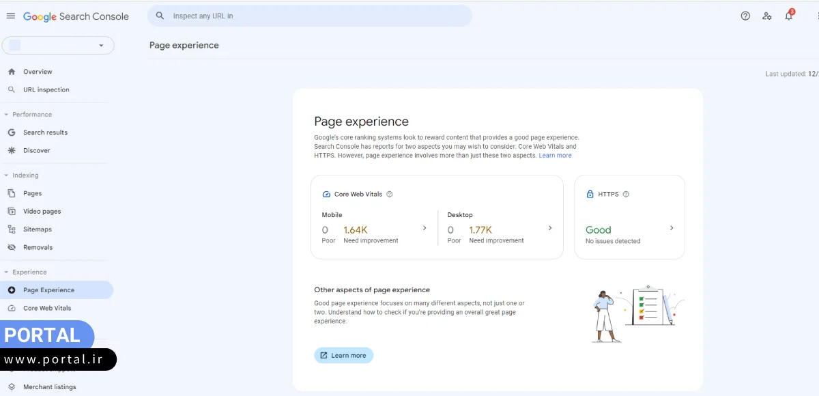
Task: Click the HTTPS lock icon
Action: click(590, 195)
